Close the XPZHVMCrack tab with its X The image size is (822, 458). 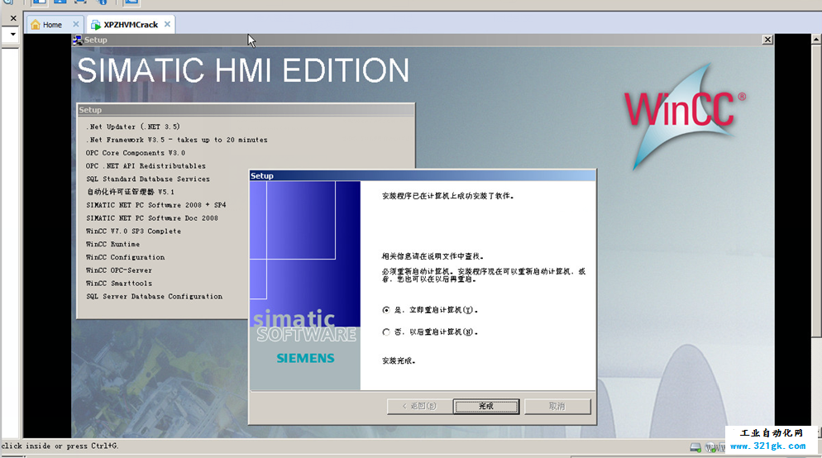click(167, 24)
